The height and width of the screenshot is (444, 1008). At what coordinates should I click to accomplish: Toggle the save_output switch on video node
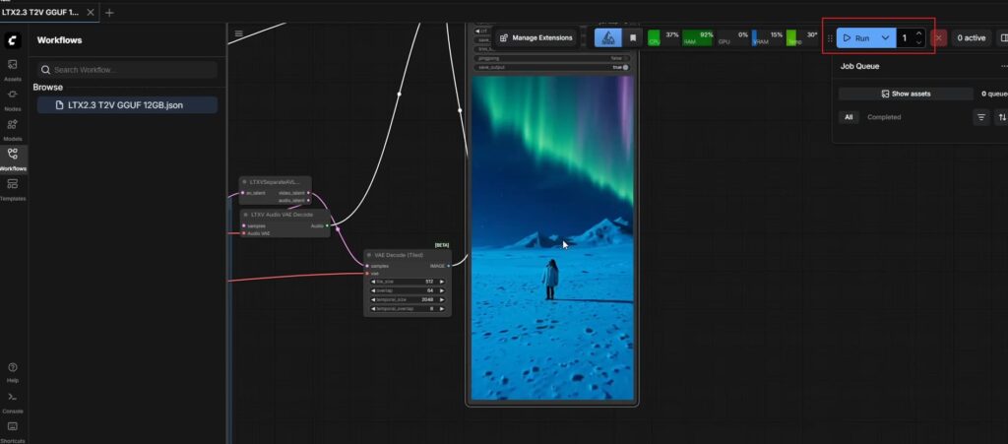[624, 67]
